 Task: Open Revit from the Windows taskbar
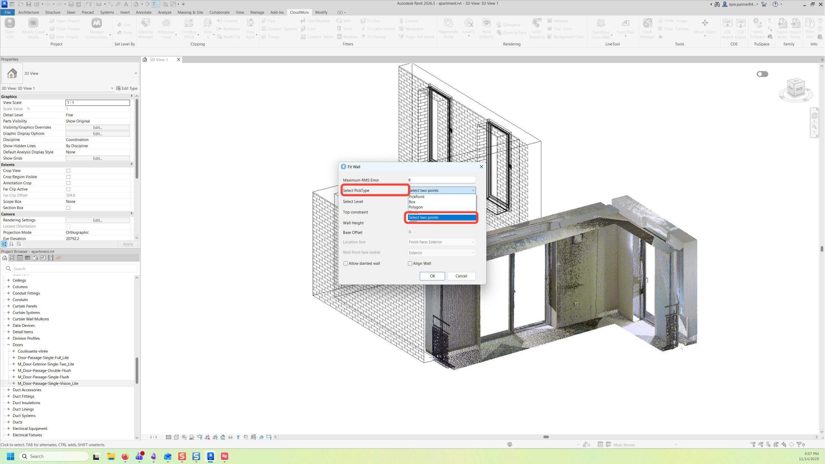pos(210,456)
